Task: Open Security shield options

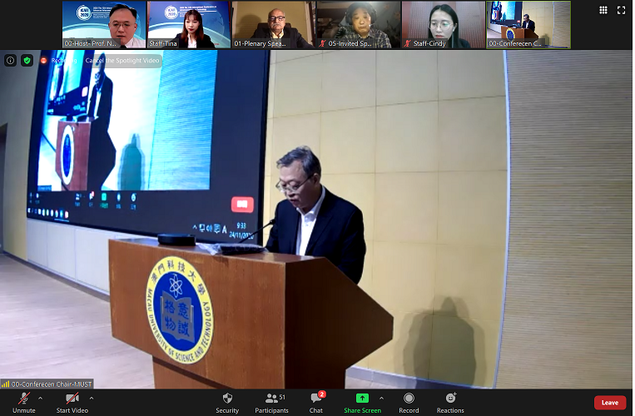Action: [x=227, y=403]
